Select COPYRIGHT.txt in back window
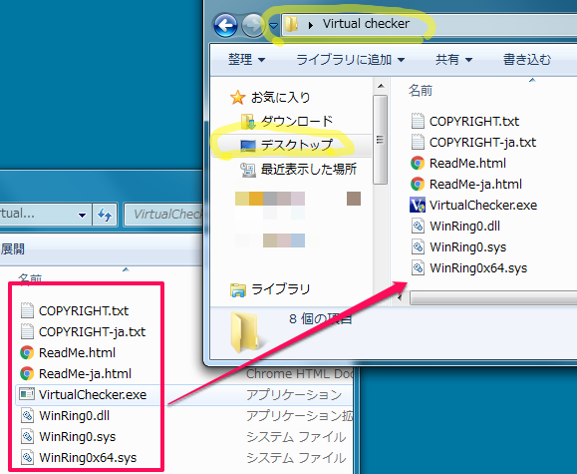 pos(84,311)
